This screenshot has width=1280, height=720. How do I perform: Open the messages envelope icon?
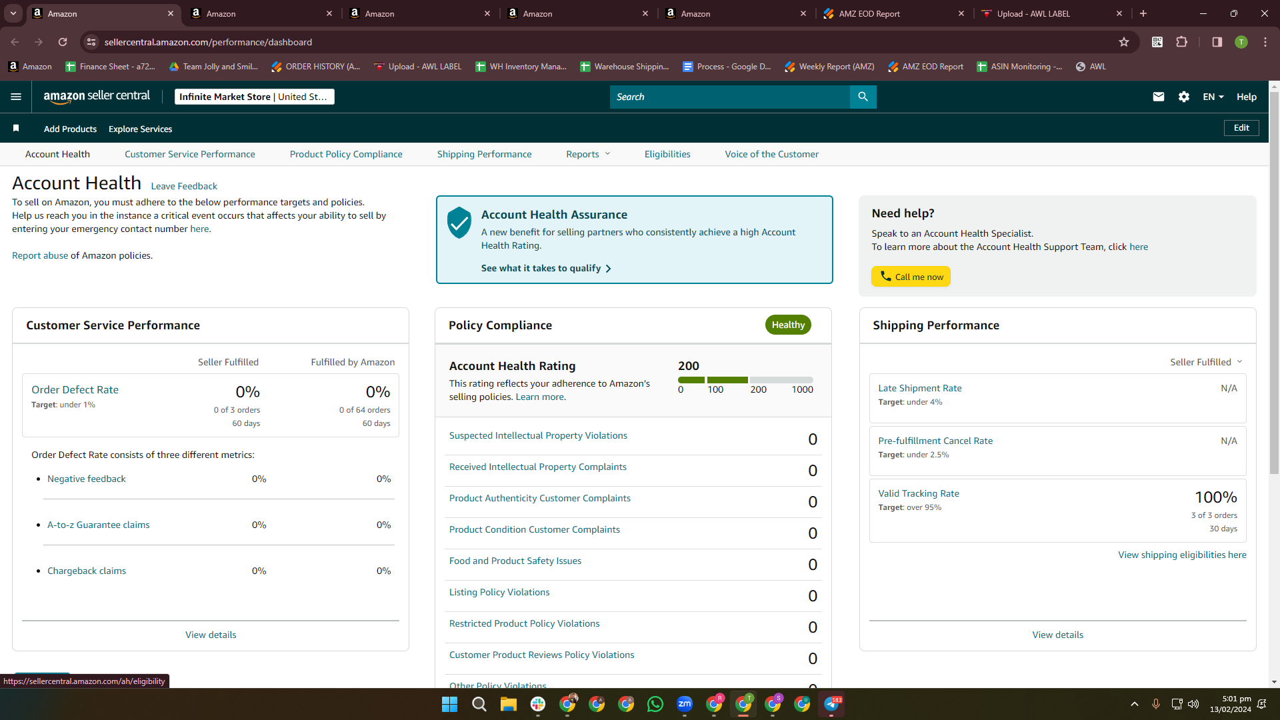[1159, 97]
